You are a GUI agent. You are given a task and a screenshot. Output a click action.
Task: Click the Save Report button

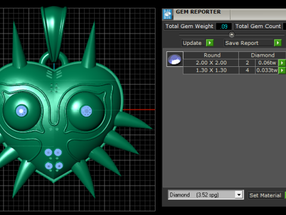click(249, 43)
